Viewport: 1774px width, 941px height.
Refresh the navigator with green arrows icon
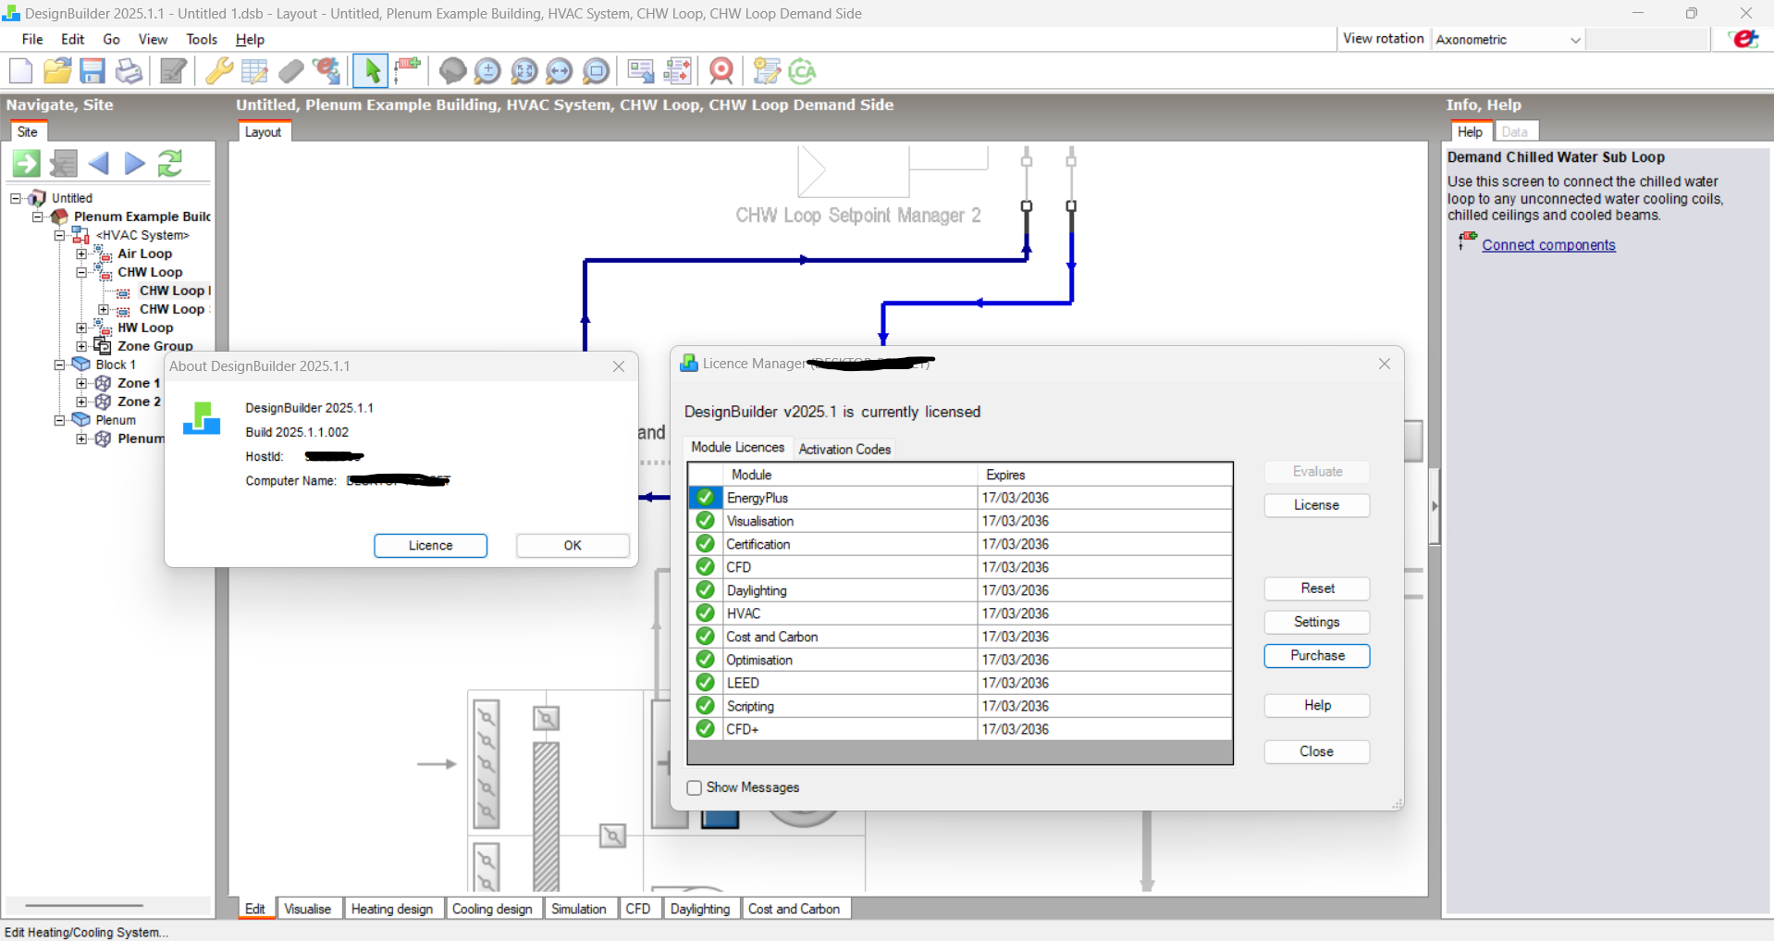[170, 164]
